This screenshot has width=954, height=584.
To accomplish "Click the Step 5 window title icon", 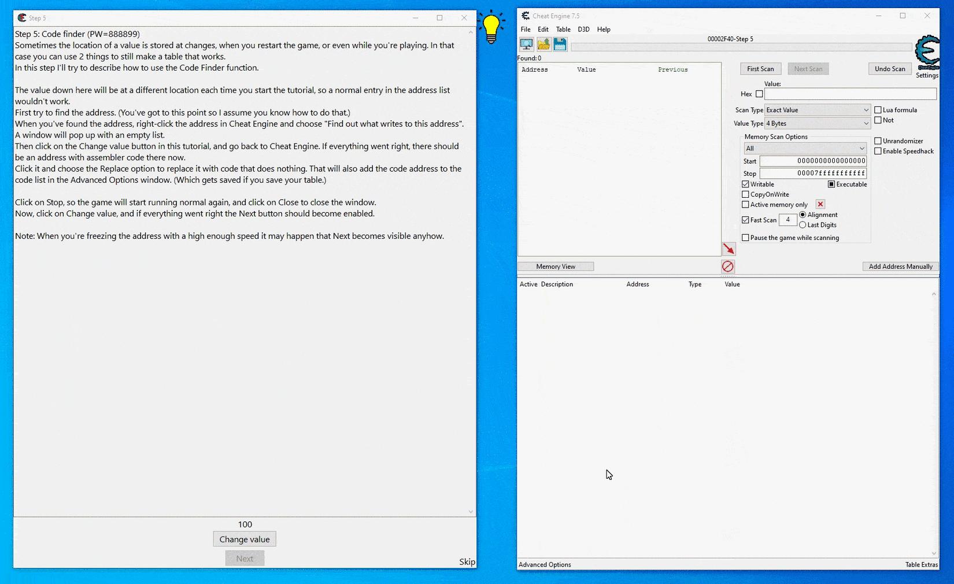I will (x=22, y=18).
